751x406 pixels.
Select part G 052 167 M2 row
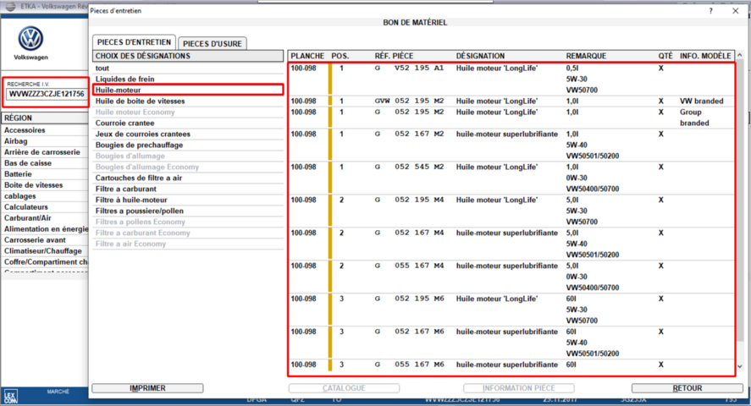click(x=511, y=145)
